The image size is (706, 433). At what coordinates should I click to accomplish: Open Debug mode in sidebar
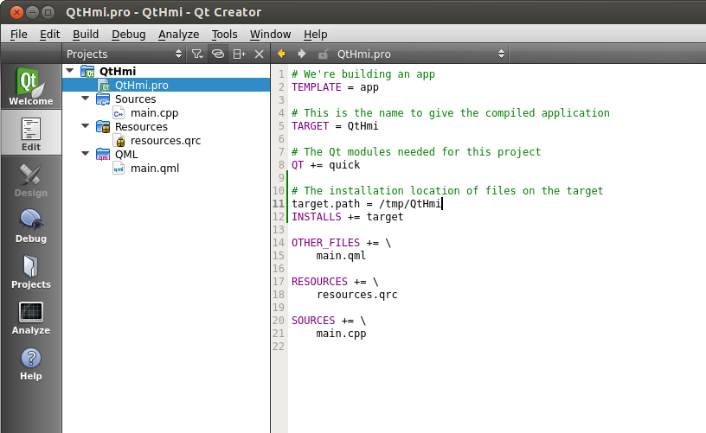point(31,225)
